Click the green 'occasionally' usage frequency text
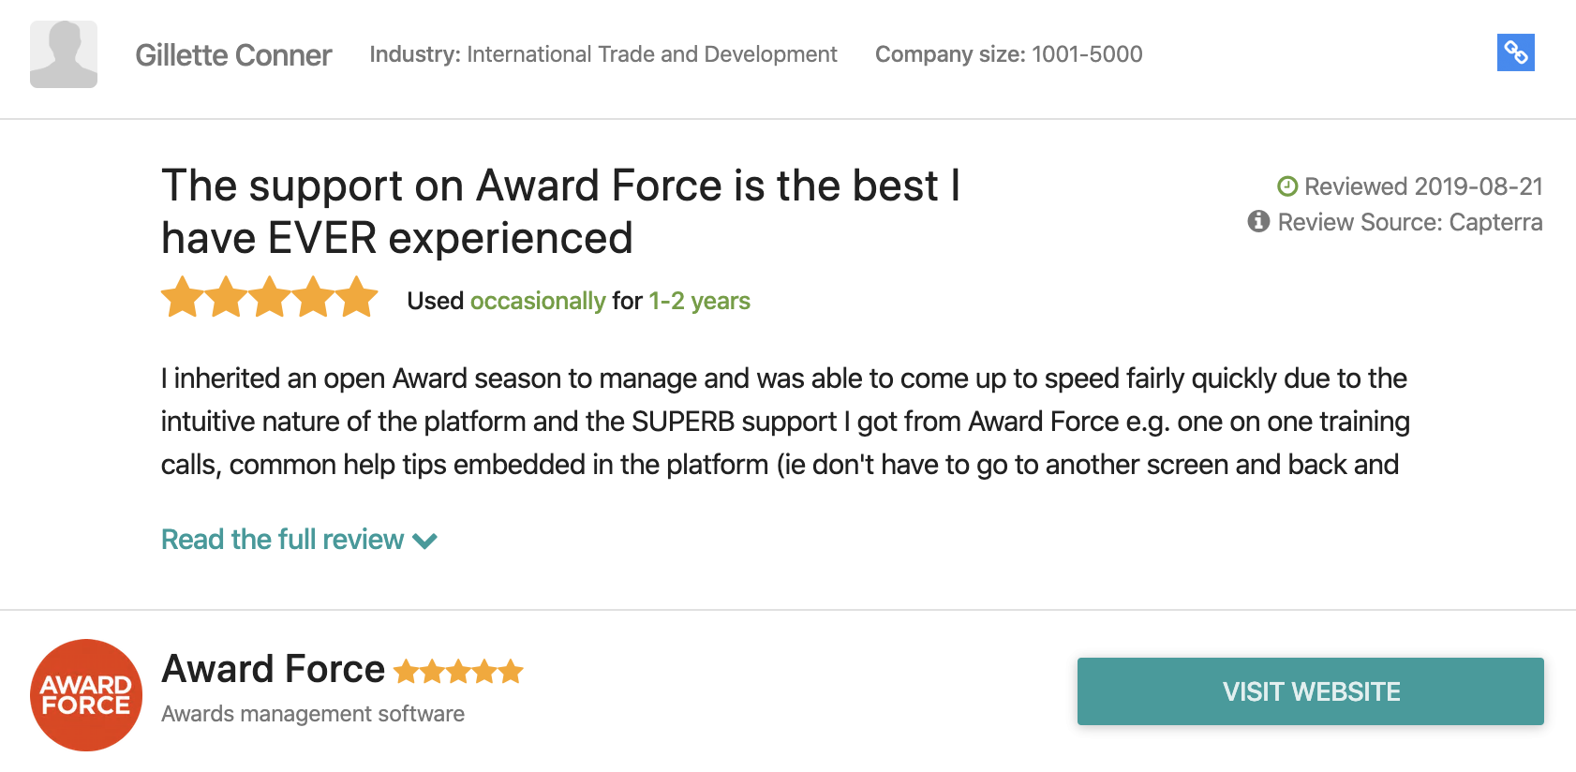 (x=538, y=301)
